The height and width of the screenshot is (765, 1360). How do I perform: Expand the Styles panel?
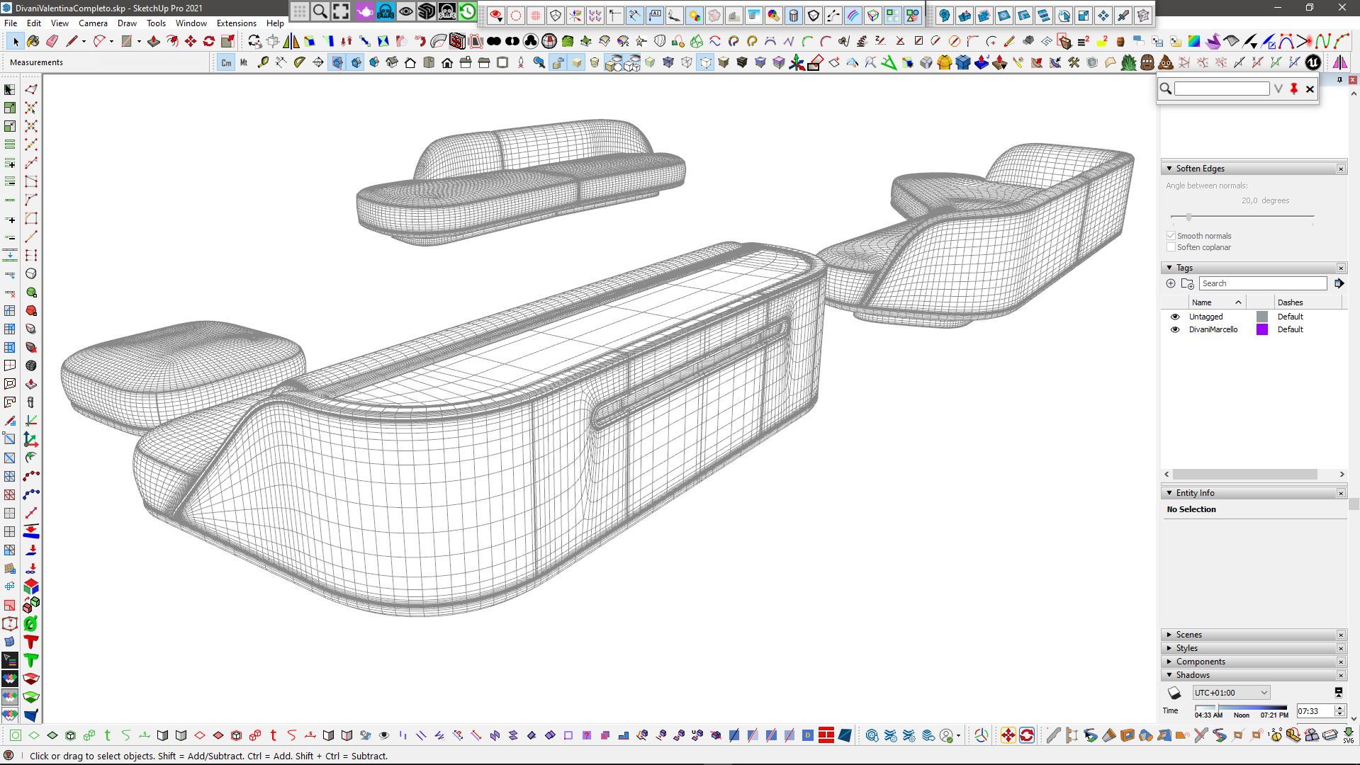tap(1169, 648)
